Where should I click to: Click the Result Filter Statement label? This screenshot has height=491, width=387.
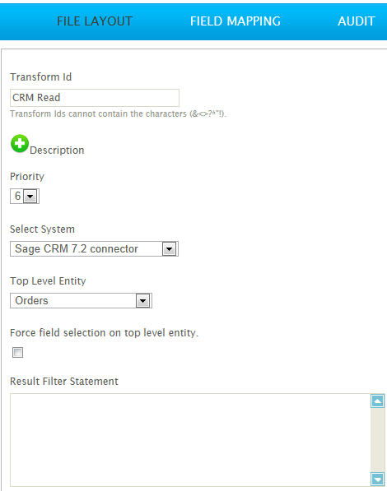64,382
